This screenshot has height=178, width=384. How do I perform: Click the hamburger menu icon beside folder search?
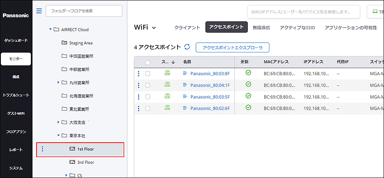coord(39,11)
